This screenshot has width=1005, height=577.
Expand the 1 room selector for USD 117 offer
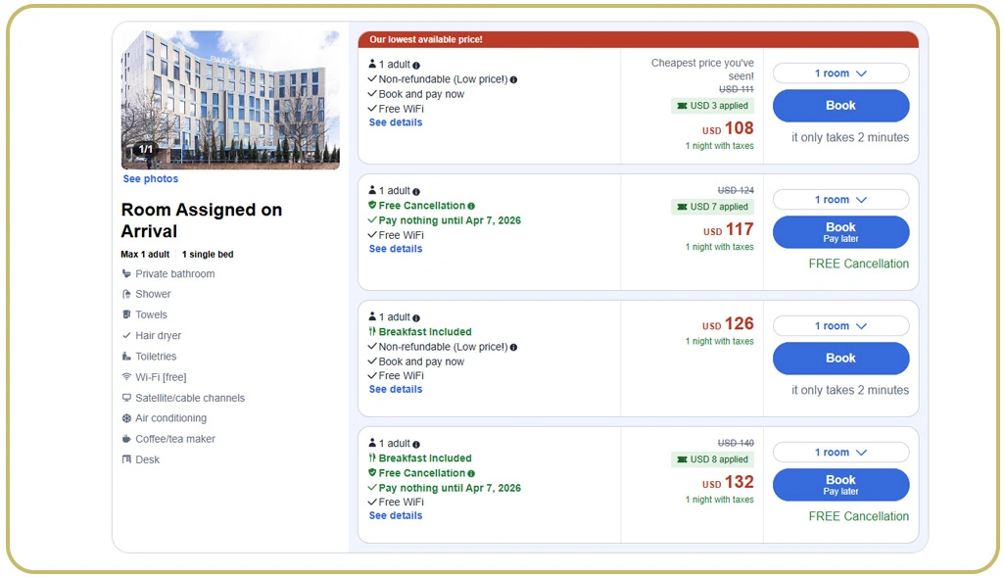pyautogui.click(x=840, y=200)
